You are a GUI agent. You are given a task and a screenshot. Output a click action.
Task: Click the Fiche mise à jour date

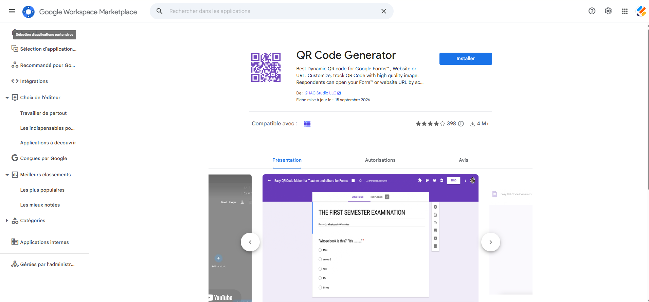click(333, 100)
